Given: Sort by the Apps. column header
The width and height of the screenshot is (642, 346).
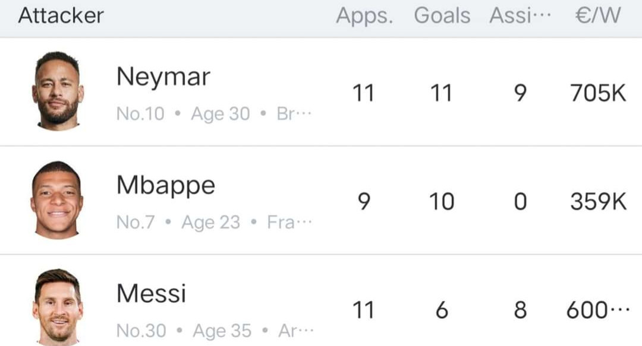Looking at the screenshot, I should [364, 16].
